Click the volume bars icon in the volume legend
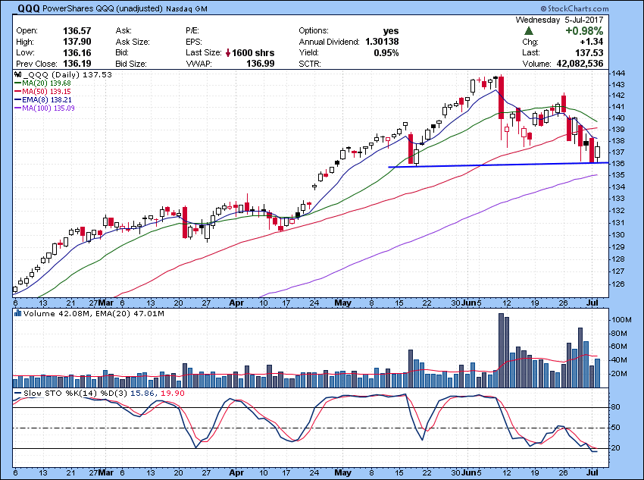Image resolution: width=644 pixels, height=480 pixels. tap(17, 313)
